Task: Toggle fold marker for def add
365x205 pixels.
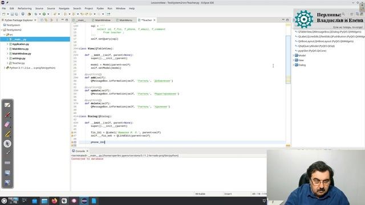Action: (x=78, y=77)
